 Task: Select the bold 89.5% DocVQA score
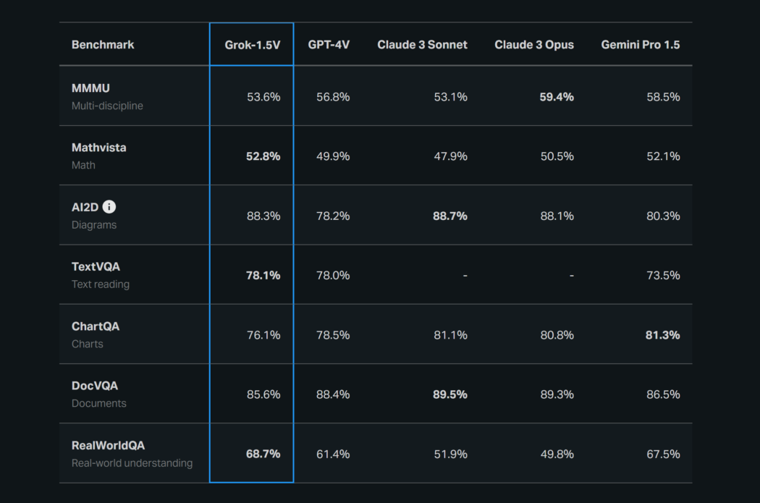click(x=449, y=394)
